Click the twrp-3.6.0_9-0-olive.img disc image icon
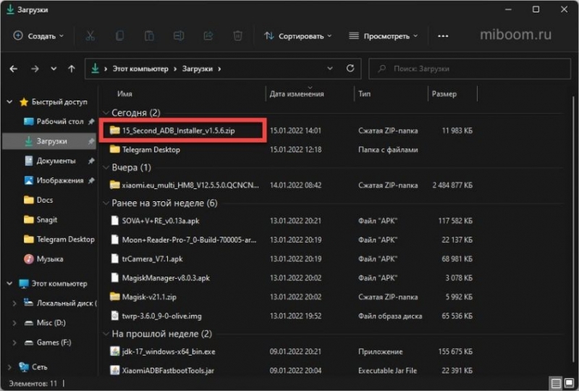The height and width of the screenshot is (391, 579). click(x=115, y=316)
